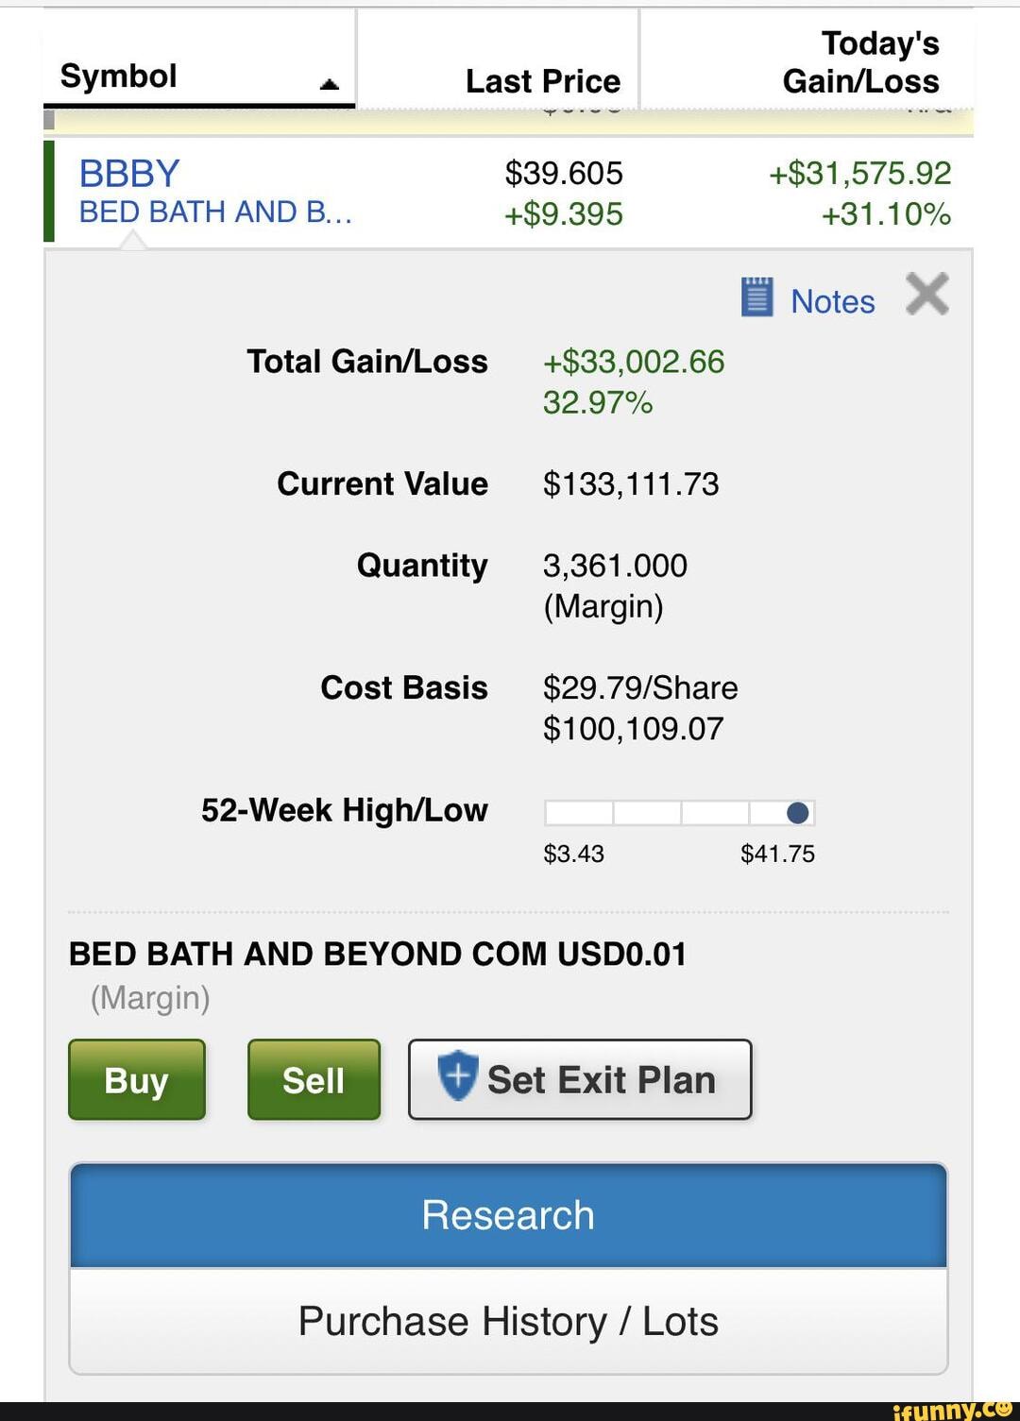Open the BBBY ticker symbol link
The image size is (1020, 1421).
click(129, 174)
